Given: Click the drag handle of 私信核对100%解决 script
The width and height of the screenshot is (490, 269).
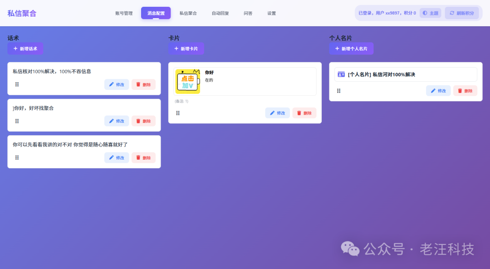Looking at the screenshot, I should tap(17, 84).
